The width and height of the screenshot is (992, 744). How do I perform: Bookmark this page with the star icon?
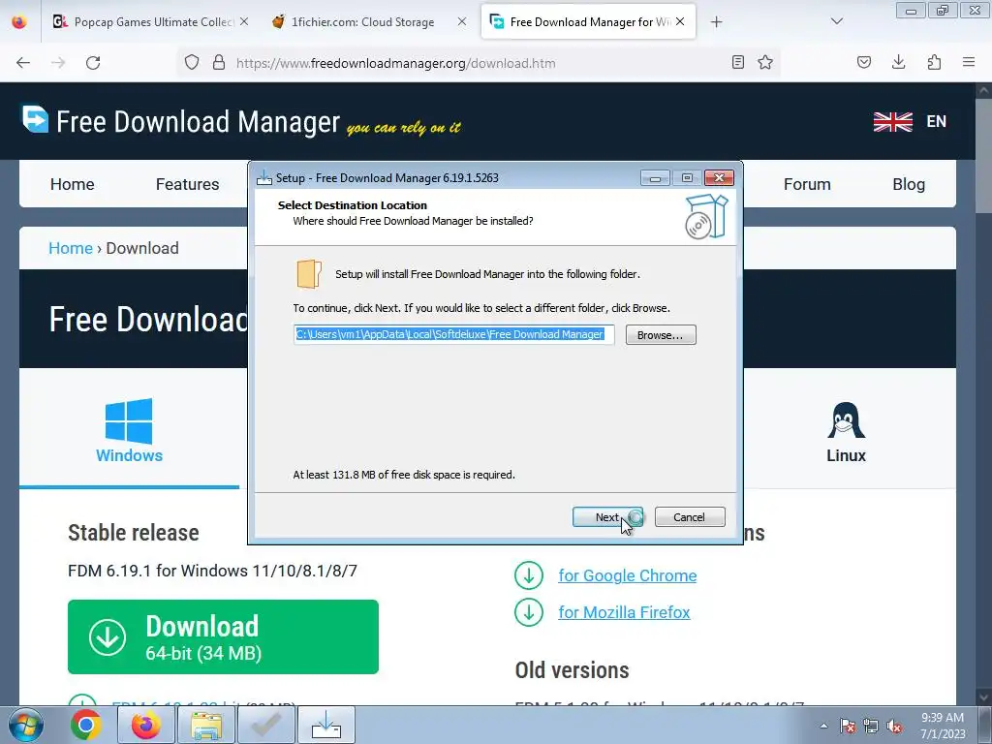pyautogui.click(x=765, y=63)
